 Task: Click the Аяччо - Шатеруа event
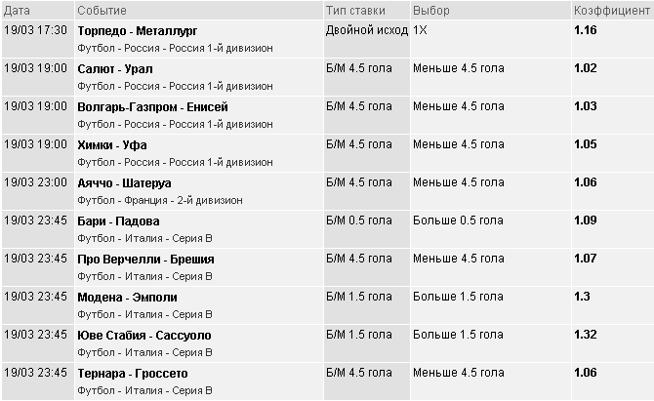click(x=124, y=182)
